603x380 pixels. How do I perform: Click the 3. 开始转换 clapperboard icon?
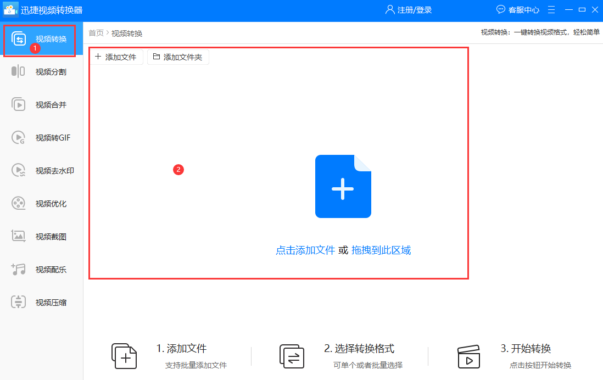(x=468, y=356)
